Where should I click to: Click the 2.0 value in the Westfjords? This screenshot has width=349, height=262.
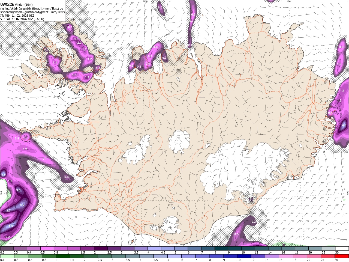click(79, 43)
